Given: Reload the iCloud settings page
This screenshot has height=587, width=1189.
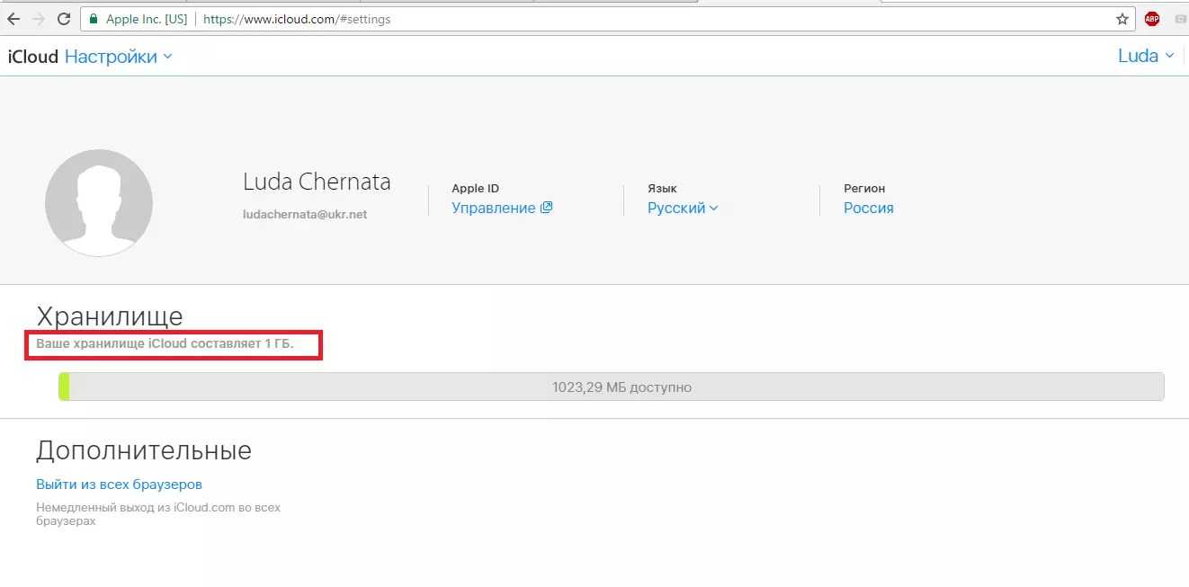Looking at the screenshot, I should point(63,19).
